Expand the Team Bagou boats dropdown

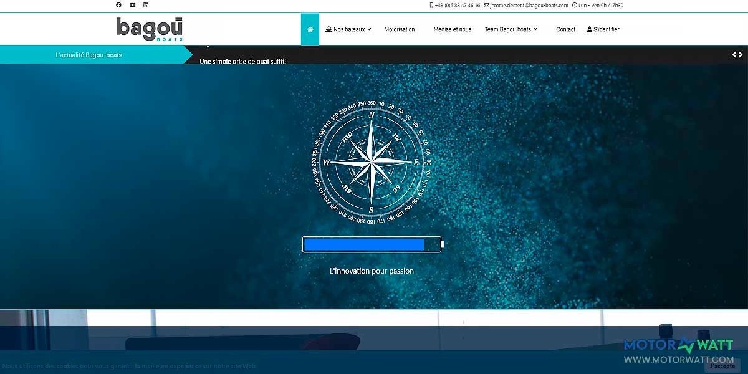pos(511,29)
